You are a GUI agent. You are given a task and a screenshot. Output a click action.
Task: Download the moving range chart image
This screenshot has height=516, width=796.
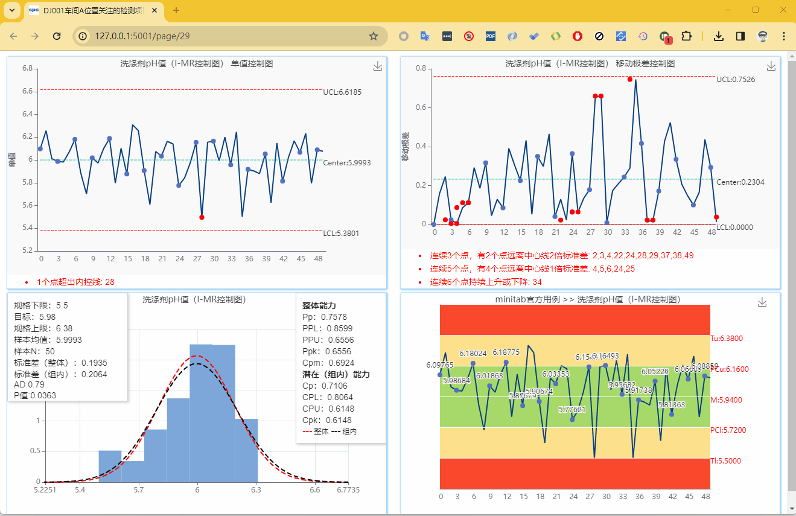point(771,66)
